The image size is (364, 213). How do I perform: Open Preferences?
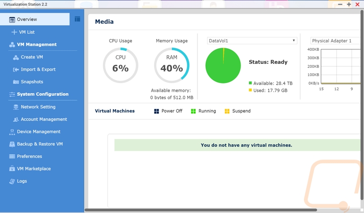pos(30,156)
